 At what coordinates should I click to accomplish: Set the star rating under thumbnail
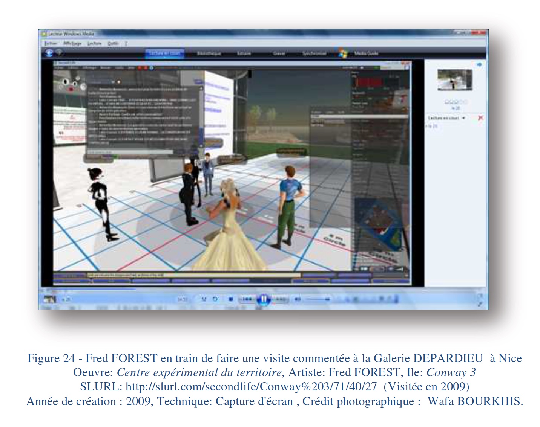coord(456,102)
